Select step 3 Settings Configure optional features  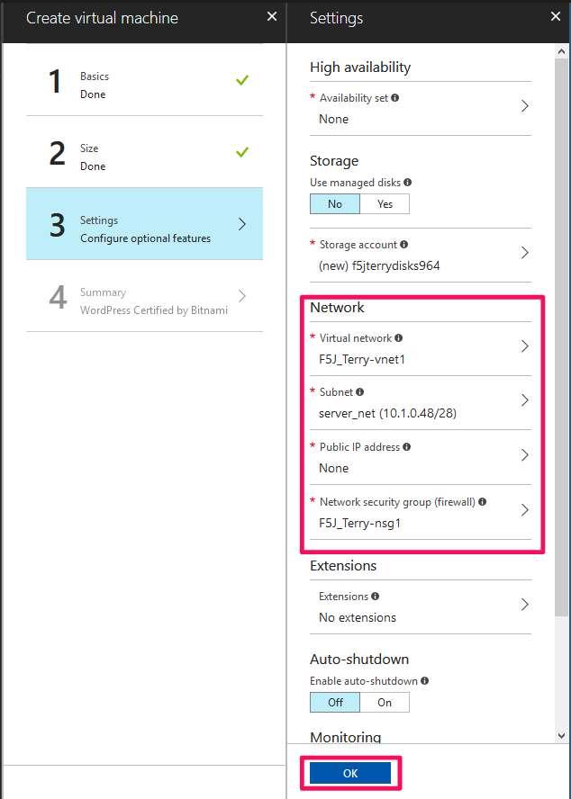144,224
